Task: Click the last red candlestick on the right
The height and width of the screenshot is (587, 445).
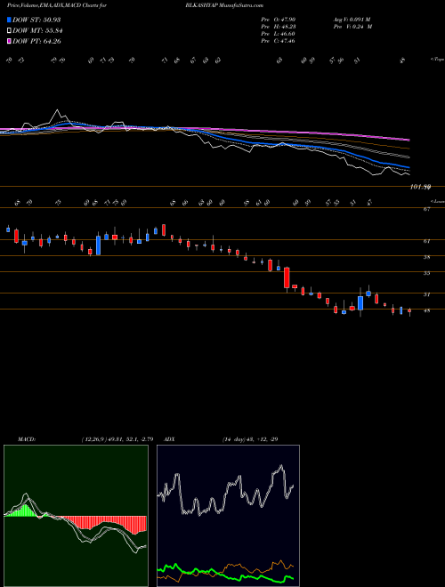Action: pyautogui.click(x=409, y=310)
